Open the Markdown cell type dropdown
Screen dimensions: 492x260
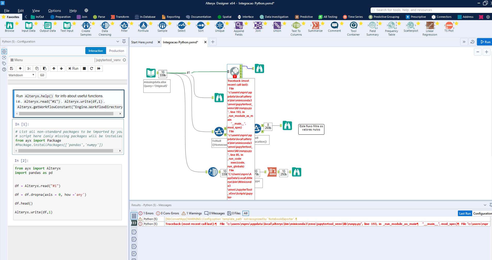click(x=21, y=75)
